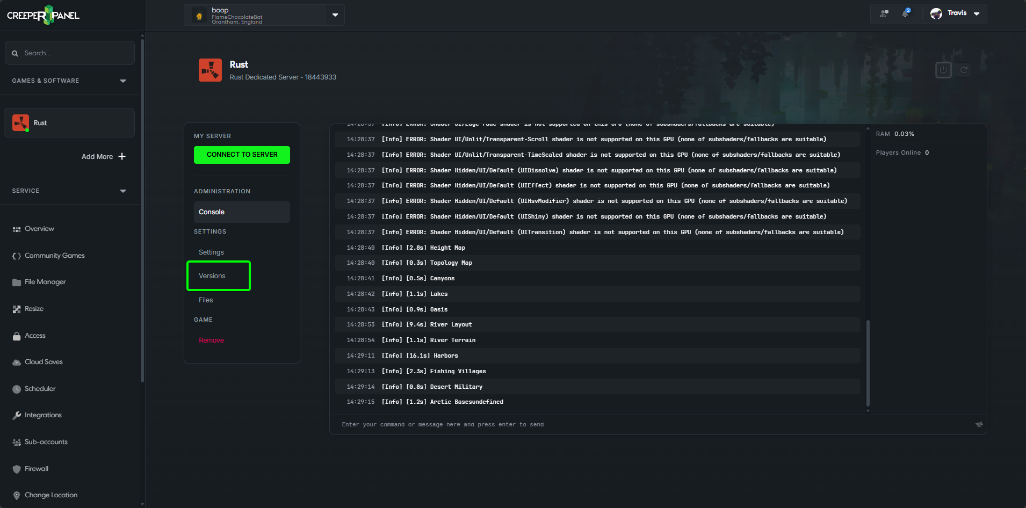Collapse the Service section
The image size is (1026, 508).
[x=123, y=191]
